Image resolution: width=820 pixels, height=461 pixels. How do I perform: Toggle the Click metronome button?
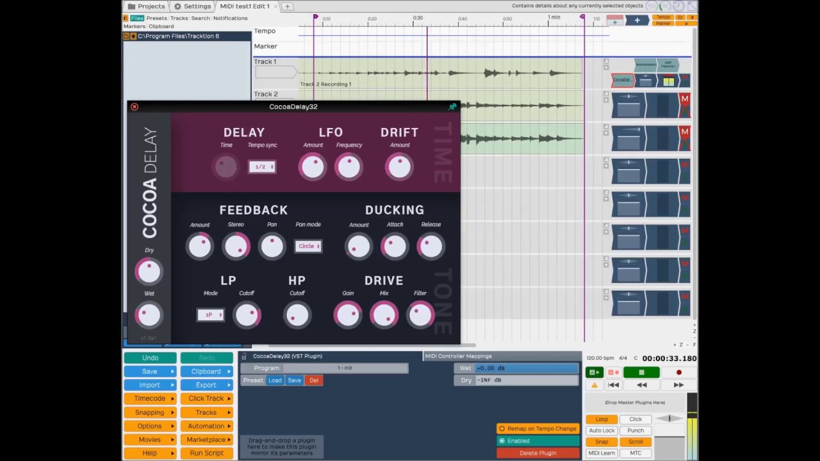(635, 419)
